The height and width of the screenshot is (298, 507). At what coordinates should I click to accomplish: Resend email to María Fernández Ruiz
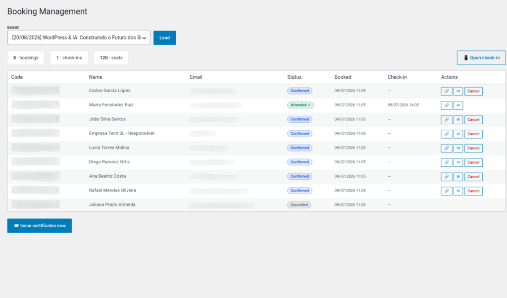click(x=458, y=105)
